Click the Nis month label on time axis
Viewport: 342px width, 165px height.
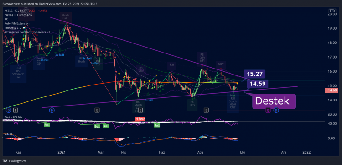[x=123, y=152]
